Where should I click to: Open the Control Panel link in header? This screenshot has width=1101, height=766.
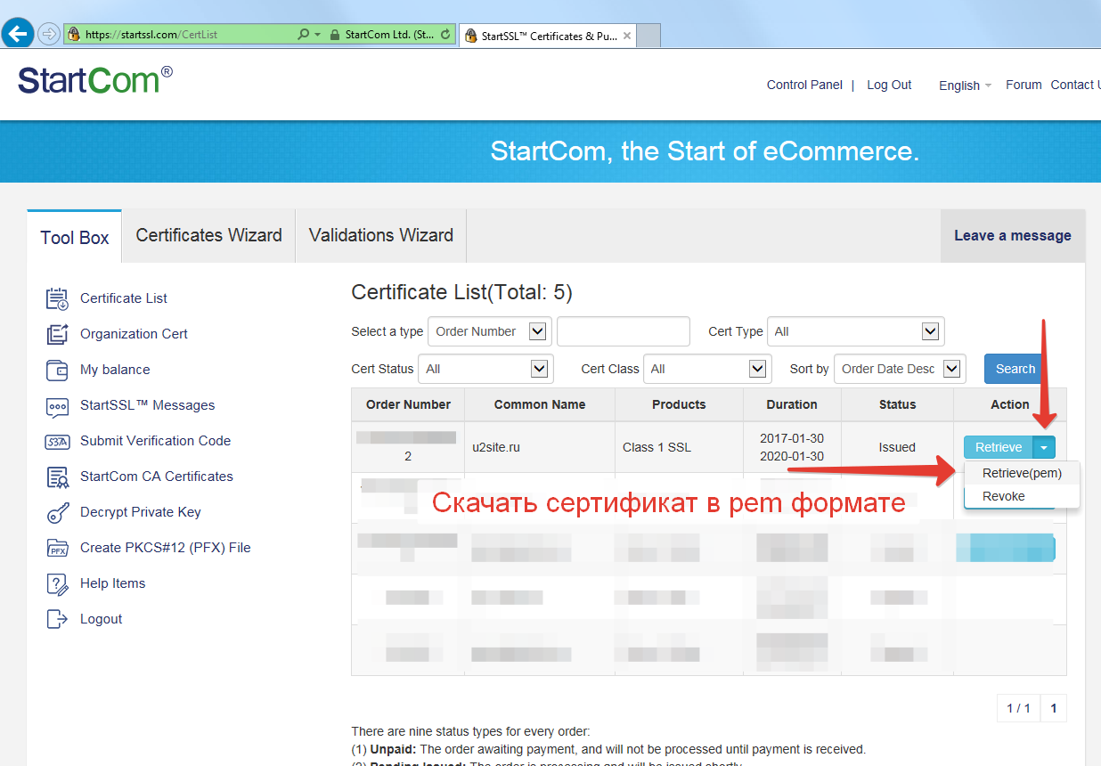click(x=804, y=85)
